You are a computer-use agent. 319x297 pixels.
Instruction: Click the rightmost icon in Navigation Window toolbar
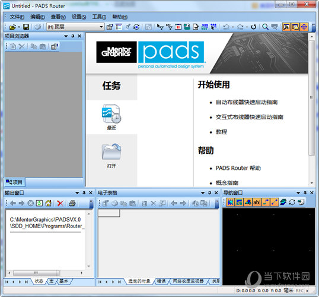coord(301,202)
